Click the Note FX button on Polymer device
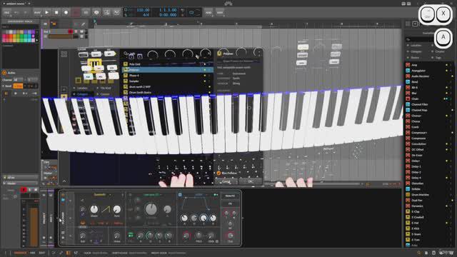 click(x=230, y=196)
